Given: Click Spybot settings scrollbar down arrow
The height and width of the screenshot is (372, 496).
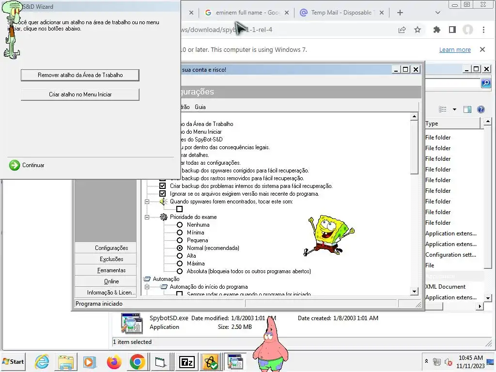Looking at the screenshot, I should [x=414, y=291].
